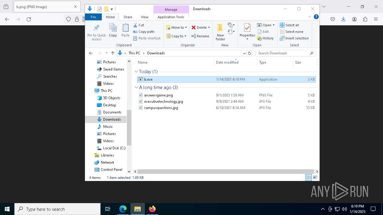This screenshot has width=383, height=215.
Task: Open the ribbon Help icon
Action: tap(316, 17)
